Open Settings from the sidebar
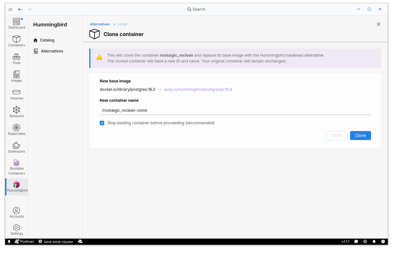The image size is (393, 255). tap(16, 230)
